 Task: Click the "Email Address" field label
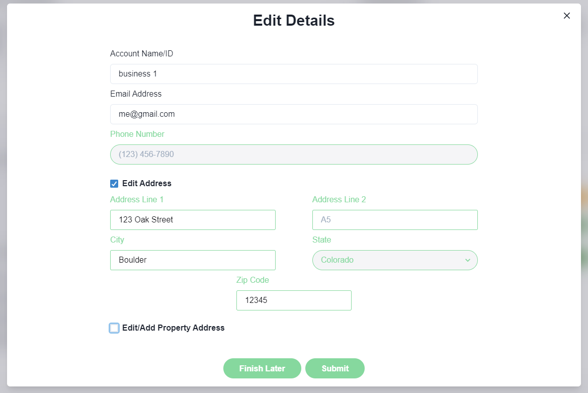(x=136, y=94)
